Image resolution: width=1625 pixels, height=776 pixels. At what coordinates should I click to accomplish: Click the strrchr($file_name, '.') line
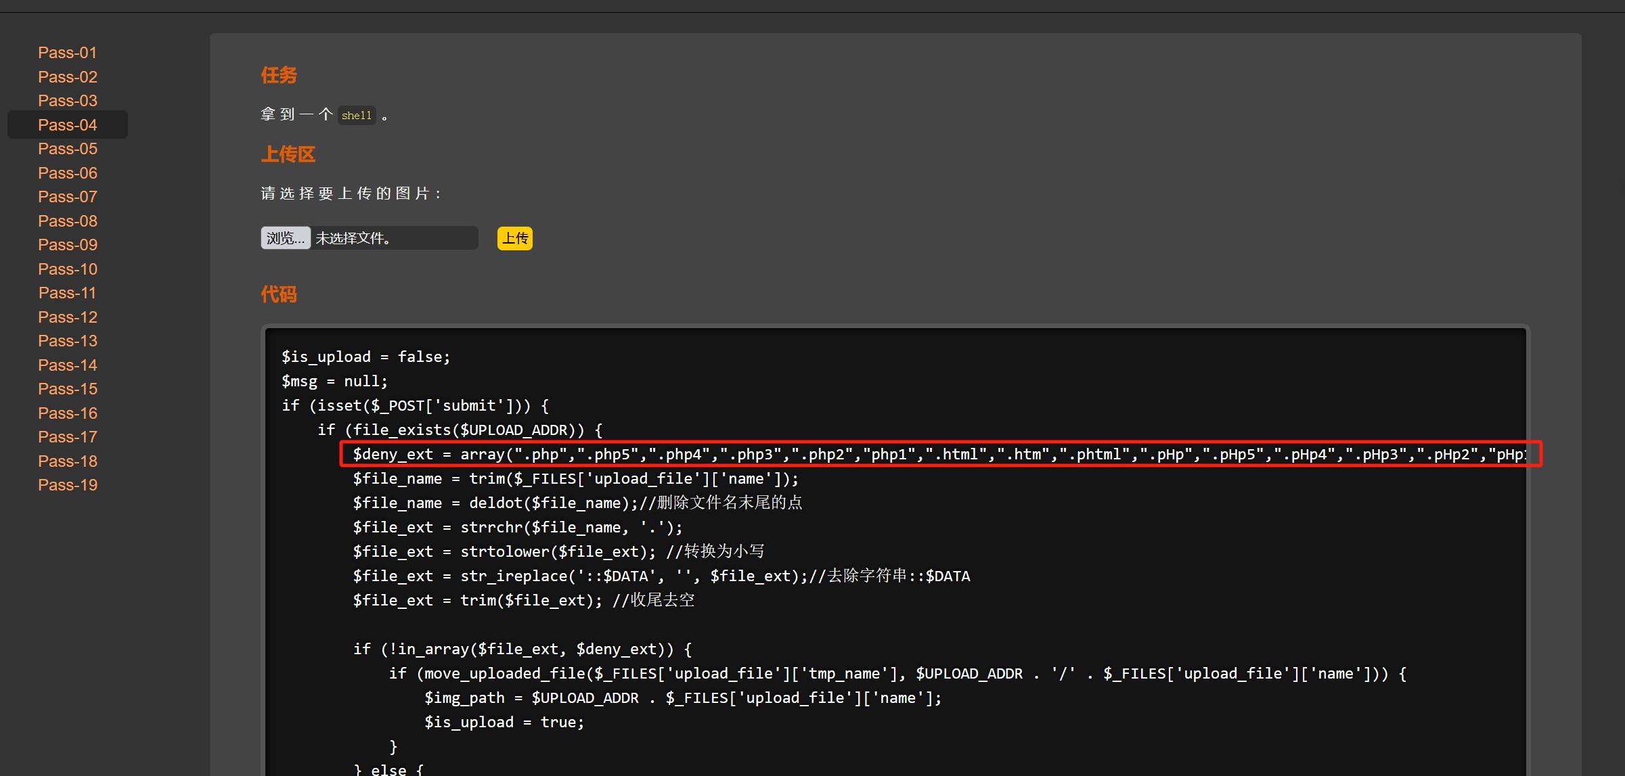tap(518, 527)
